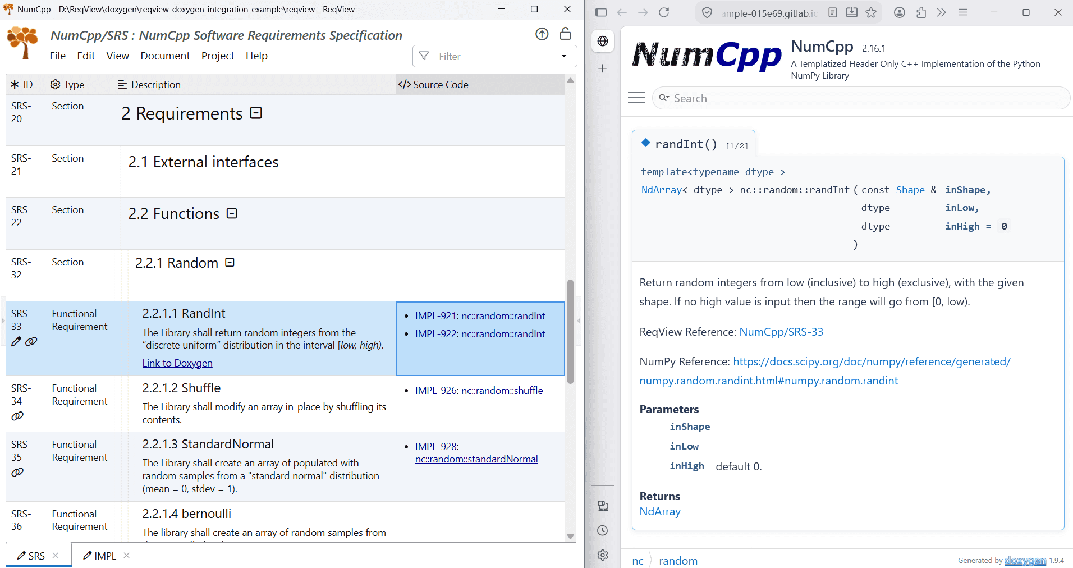The image size is (1073, 568).
Task: Collapse the 2.2 Functions section
Action: click(232, 213)
